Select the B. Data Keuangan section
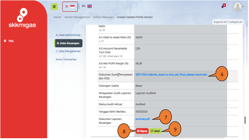This screenshot has height=140, width=249. [x=68, y=43]
